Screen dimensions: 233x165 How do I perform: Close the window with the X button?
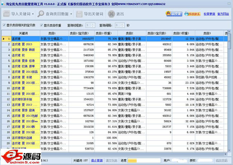[229, 3]
